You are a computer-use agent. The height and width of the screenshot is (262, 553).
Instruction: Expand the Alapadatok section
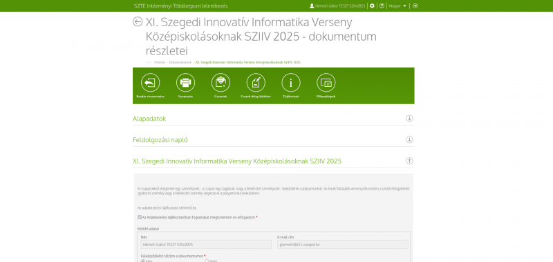pos(409,119)
